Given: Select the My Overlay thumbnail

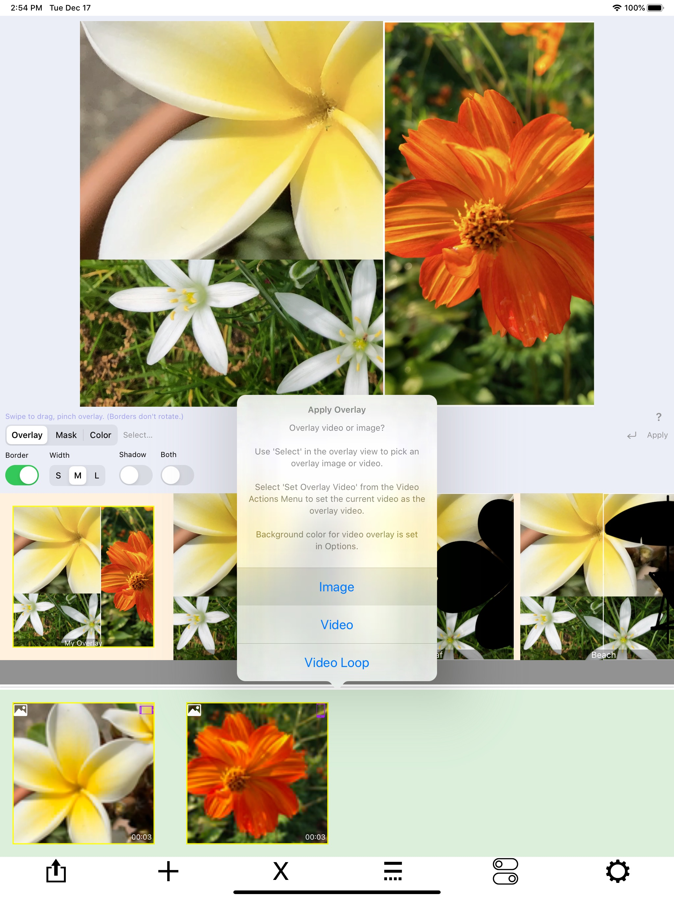Looking at the screenshot, I should [x=83, y=576].
